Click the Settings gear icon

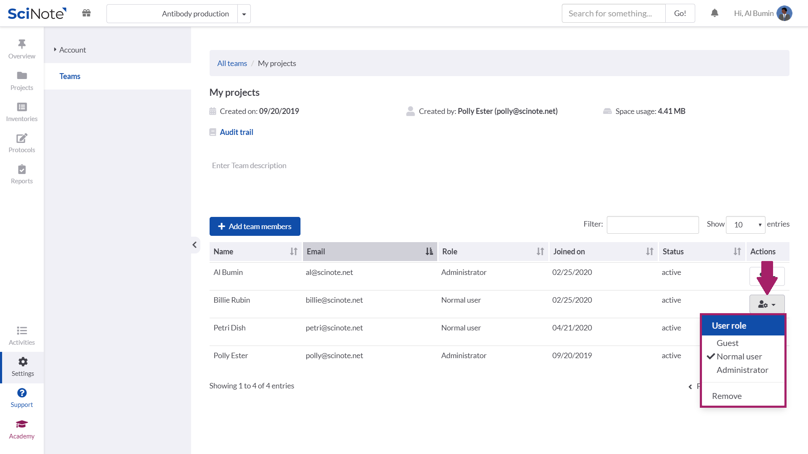pos(21,362)
